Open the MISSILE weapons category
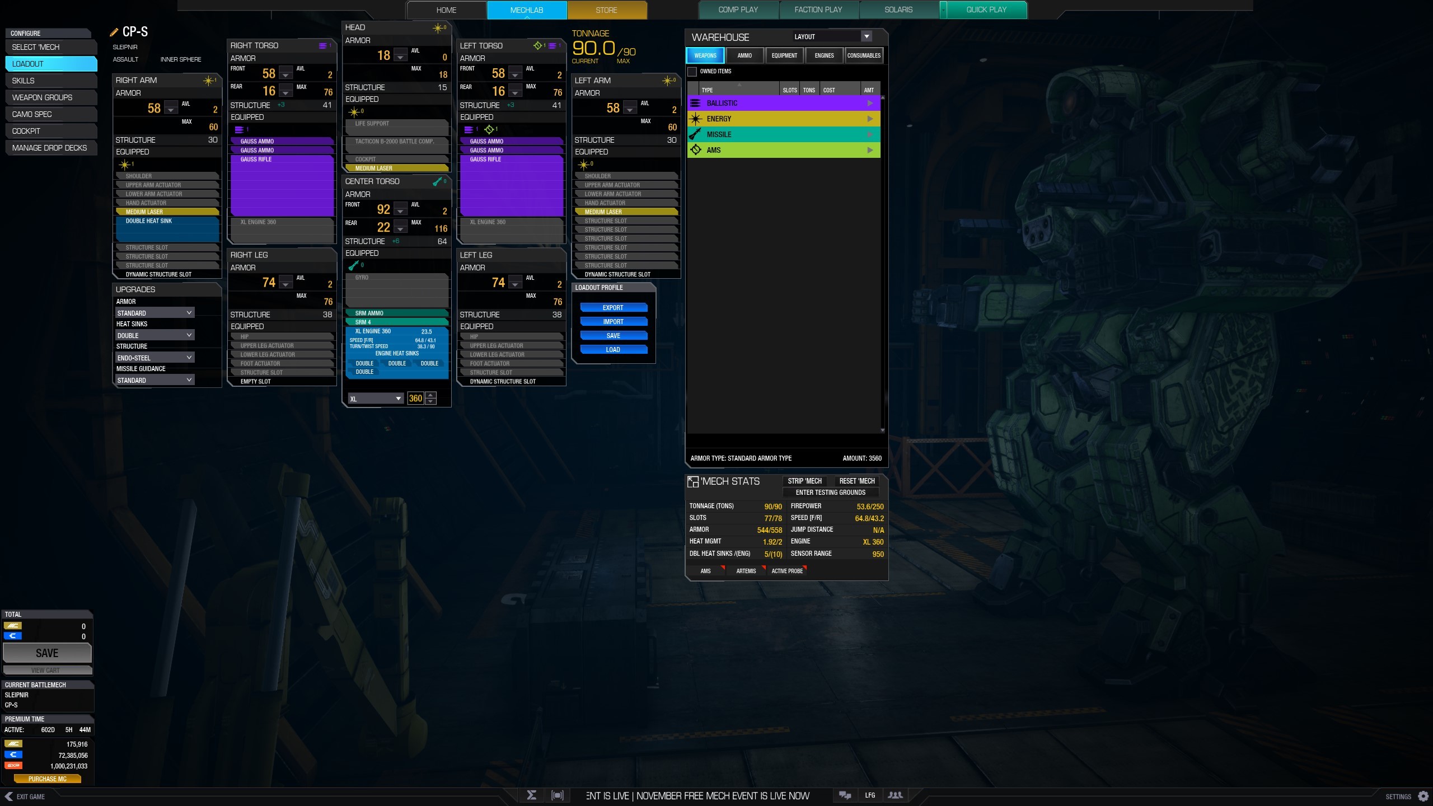The image size is (1433, 806). [x=784, y=134]
